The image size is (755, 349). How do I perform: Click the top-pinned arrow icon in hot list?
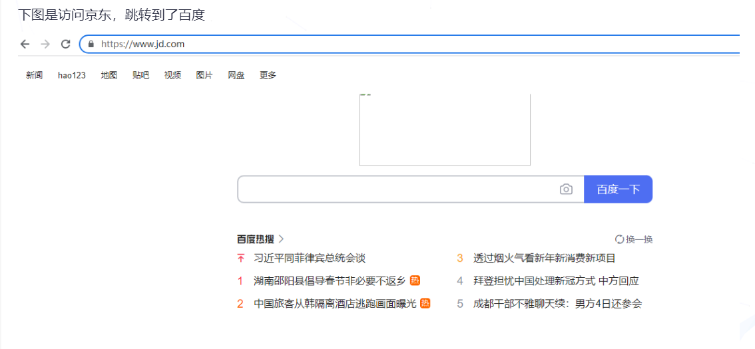point(241,258)
